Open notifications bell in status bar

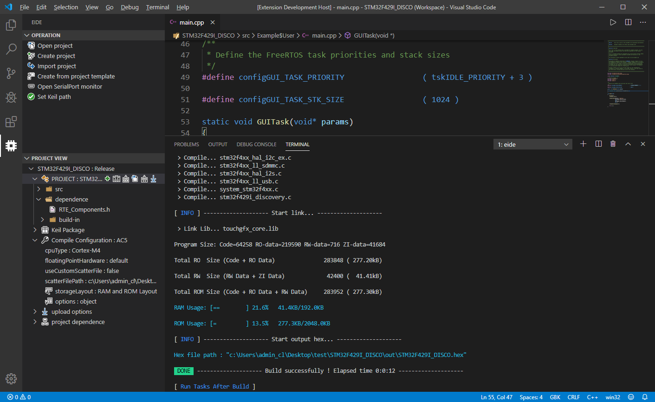point(645,397)
